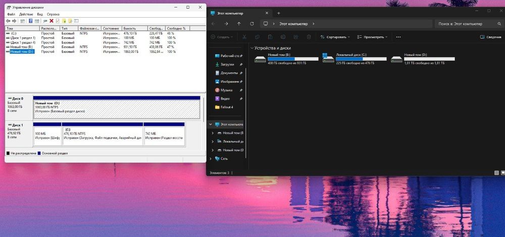This screenshot has width=505, height=237.
Task: Open Рабочий стол in Explorer sidebar
Action: [228, 56]
